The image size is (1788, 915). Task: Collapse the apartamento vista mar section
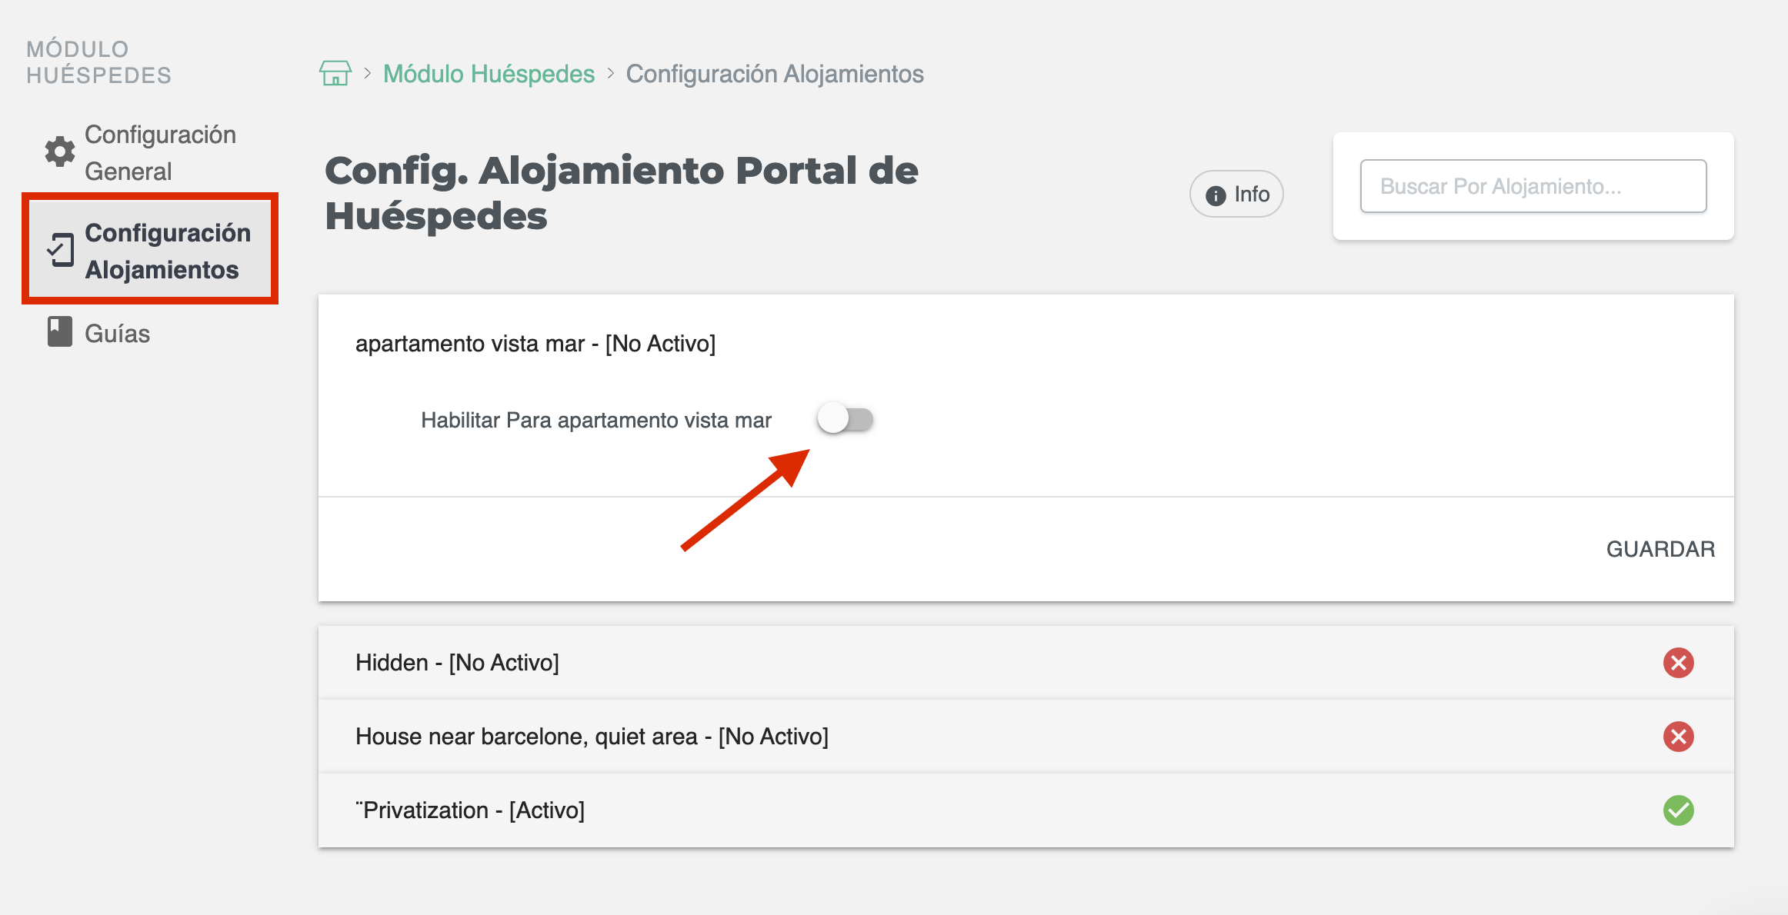(536, 344)
